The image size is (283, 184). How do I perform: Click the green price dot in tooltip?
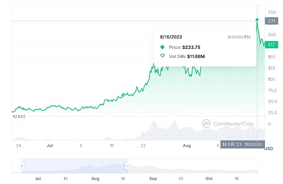coord(162,47)
